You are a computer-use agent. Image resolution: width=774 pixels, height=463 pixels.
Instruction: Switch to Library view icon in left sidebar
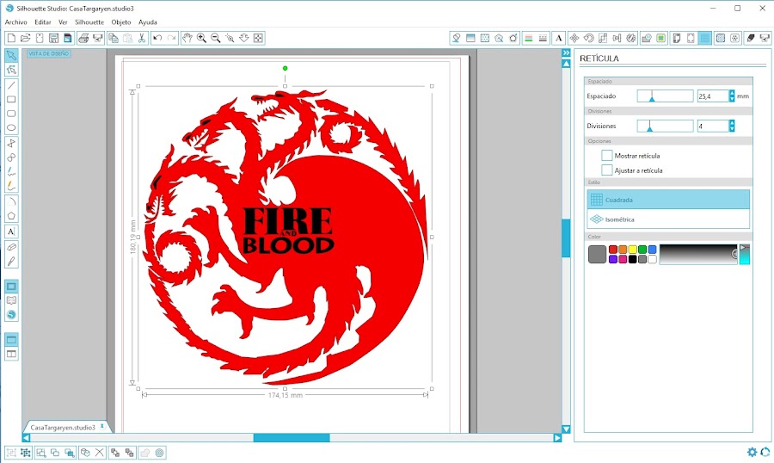11,300
